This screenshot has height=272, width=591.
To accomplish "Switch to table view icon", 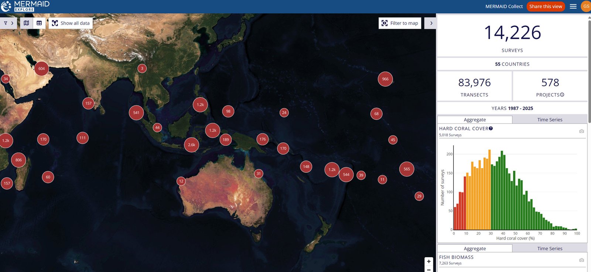I will pos(39,23).
